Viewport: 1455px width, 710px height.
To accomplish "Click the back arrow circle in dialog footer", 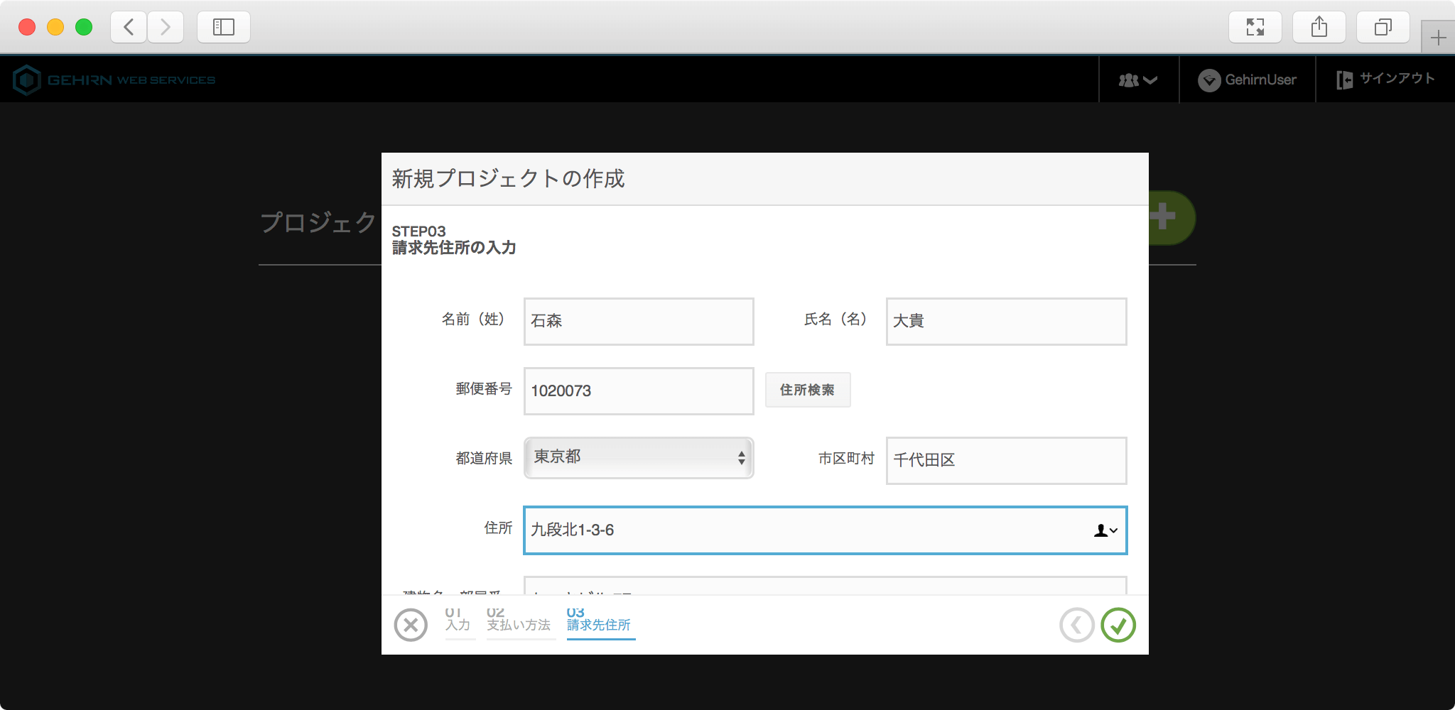I will pyautogui.click(x=1076, y=626).
